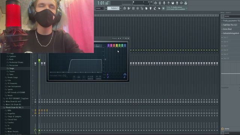Save project using the floppy disk icon
240x135 pixels.
point(172,3)
